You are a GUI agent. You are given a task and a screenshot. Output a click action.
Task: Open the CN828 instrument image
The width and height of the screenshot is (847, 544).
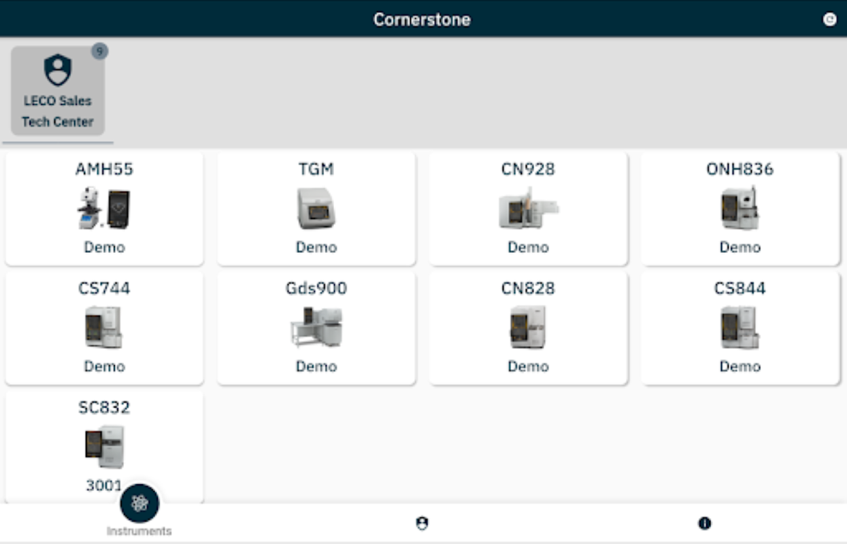point(528,327)
